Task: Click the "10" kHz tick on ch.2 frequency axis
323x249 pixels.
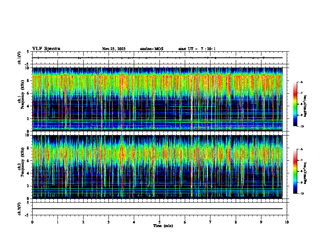Action: [x=28, y=135]
